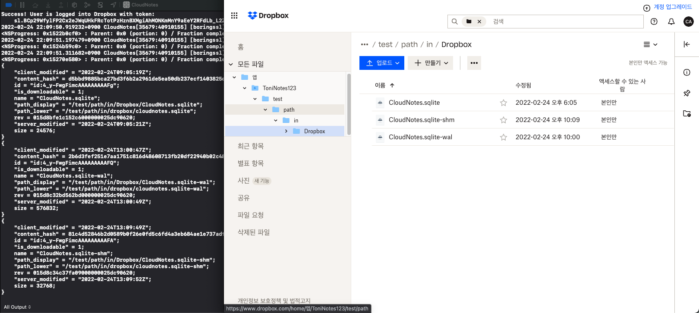Remove the folder filter from search box
The height and width of the screenshot is (313, 699).
[479, 21]
